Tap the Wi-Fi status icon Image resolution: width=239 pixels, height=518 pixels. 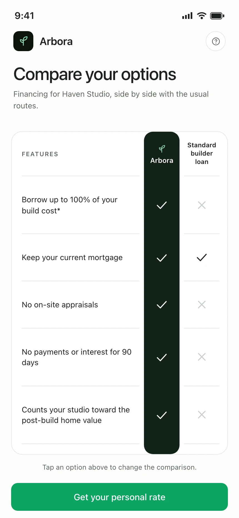[x=201, y=16]
